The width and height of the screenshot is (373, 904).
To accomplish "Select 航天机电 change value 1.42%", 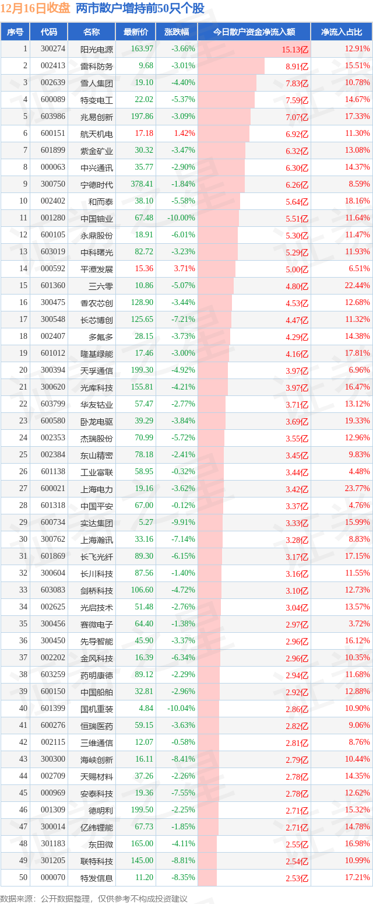I will (185, 134).
